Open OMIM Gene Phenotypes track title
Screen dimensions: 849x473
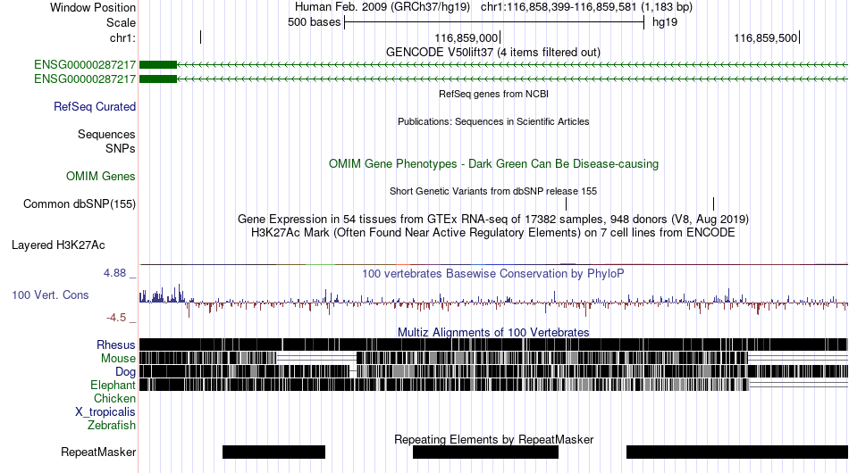pos(493,164)
